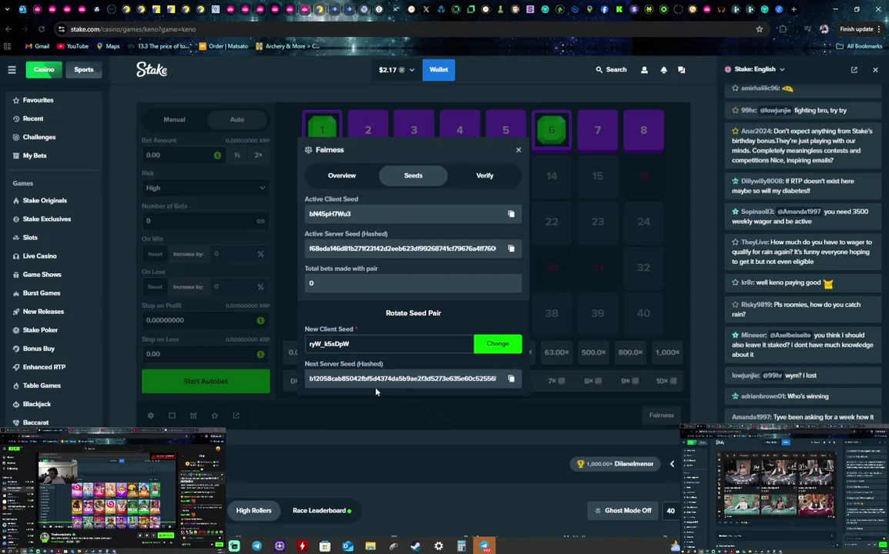Double the bet amount with 2x
The width and height of the screenshot is (889, 554).
coord(258,155)
